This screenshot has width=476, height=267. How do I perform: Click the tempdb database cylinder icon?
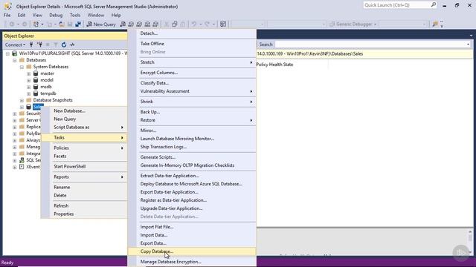click(36, 93)
